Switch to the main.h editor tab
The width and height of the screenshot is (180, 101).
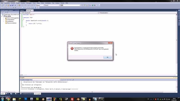pos(22,10)
